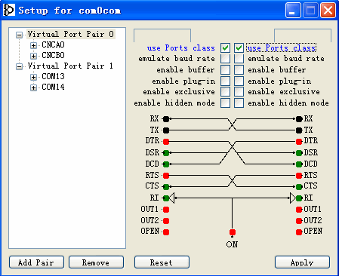Select Virtual Port Pair 0 item
339x276 pixels.
pyautogui.click(x=71, y=34)
